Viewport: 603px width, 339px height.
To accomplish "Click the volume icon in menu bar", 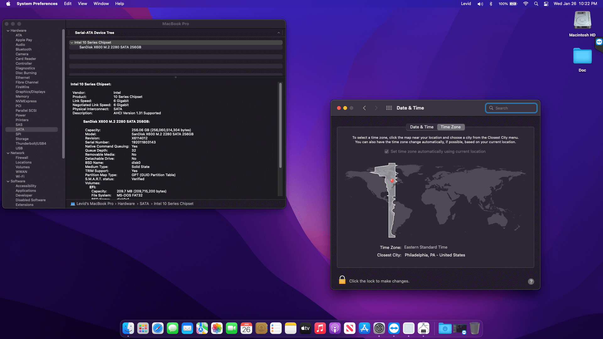I will coord(480,4).
